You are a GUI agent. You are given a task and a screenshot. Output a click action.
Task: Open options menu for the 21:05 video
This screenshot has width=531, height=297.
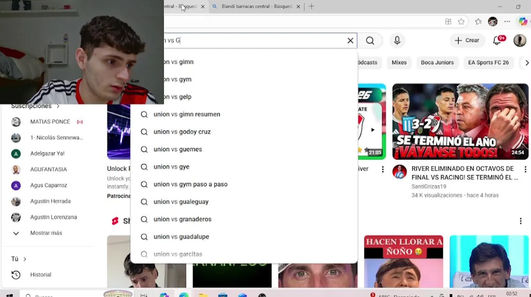coord(383,170)
